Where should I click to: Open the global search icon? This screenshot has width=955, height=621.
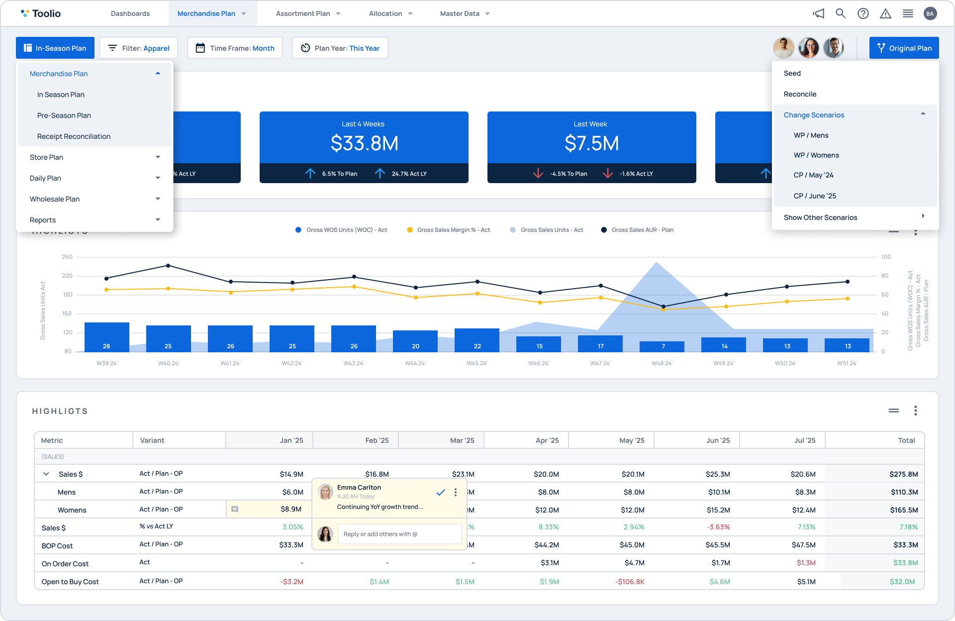[841, 13]
